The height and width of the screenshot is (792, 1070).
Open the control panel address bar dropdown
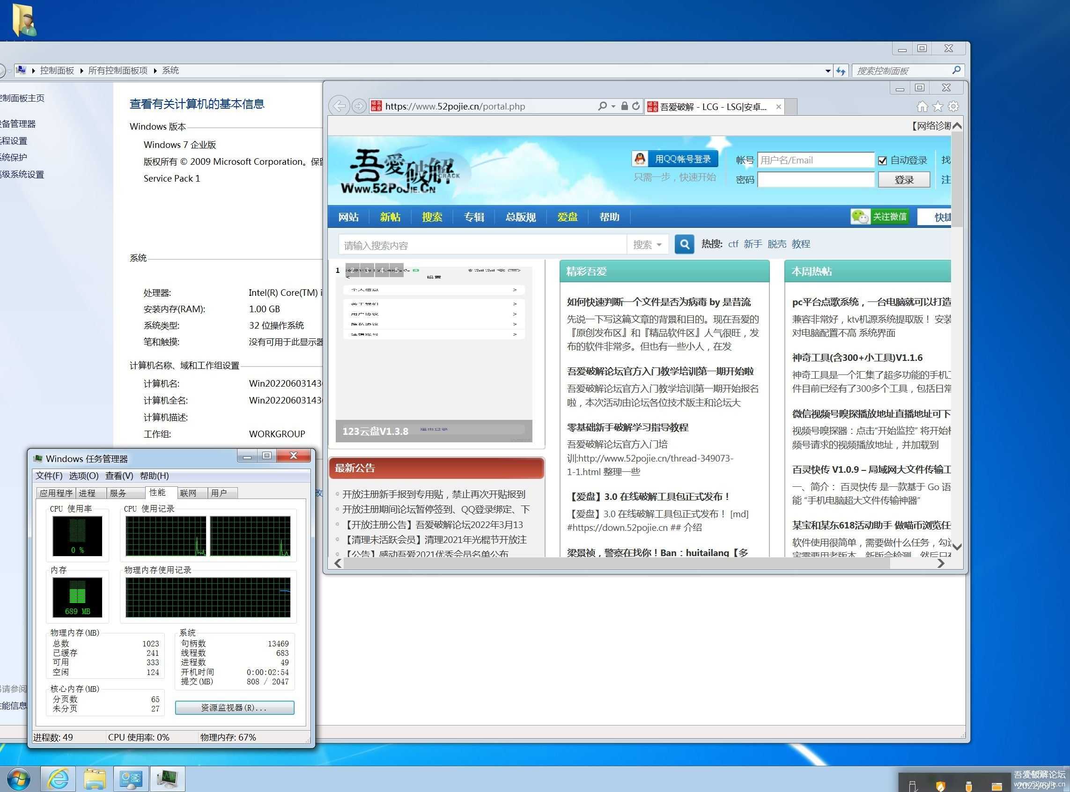coord(828,71)
